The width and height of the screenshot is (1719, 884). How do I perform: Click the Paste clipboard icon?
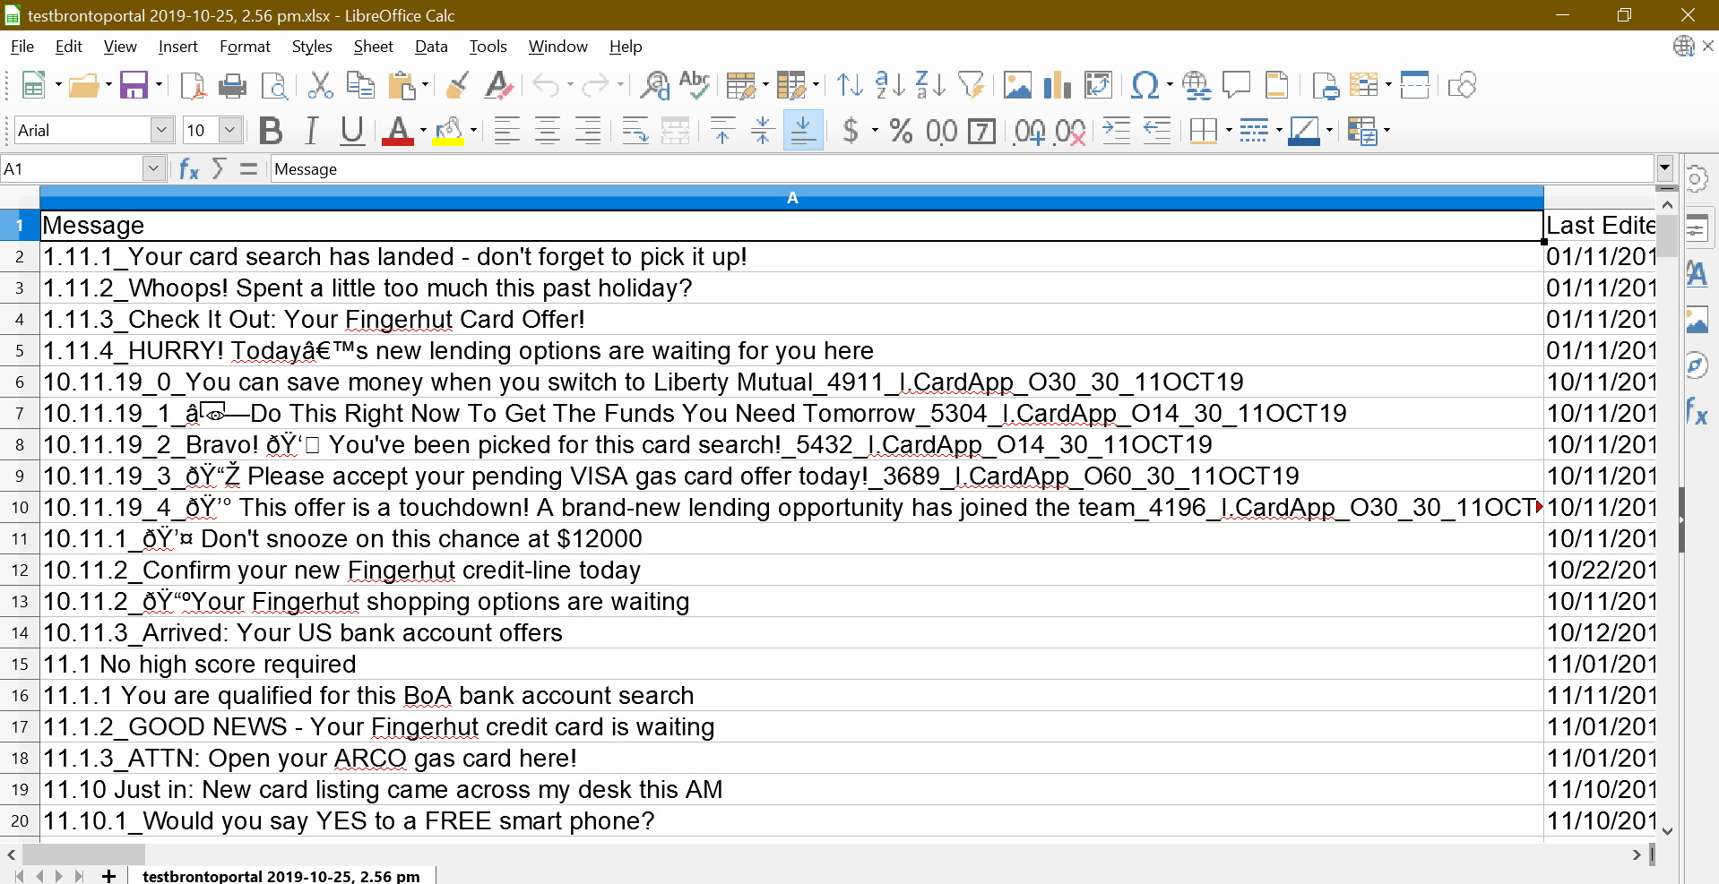[402, 85]
